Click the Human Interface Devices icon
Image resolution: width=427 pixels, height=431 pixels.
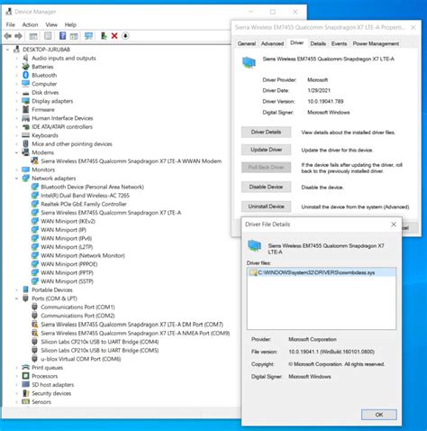[x=26, y=118]
